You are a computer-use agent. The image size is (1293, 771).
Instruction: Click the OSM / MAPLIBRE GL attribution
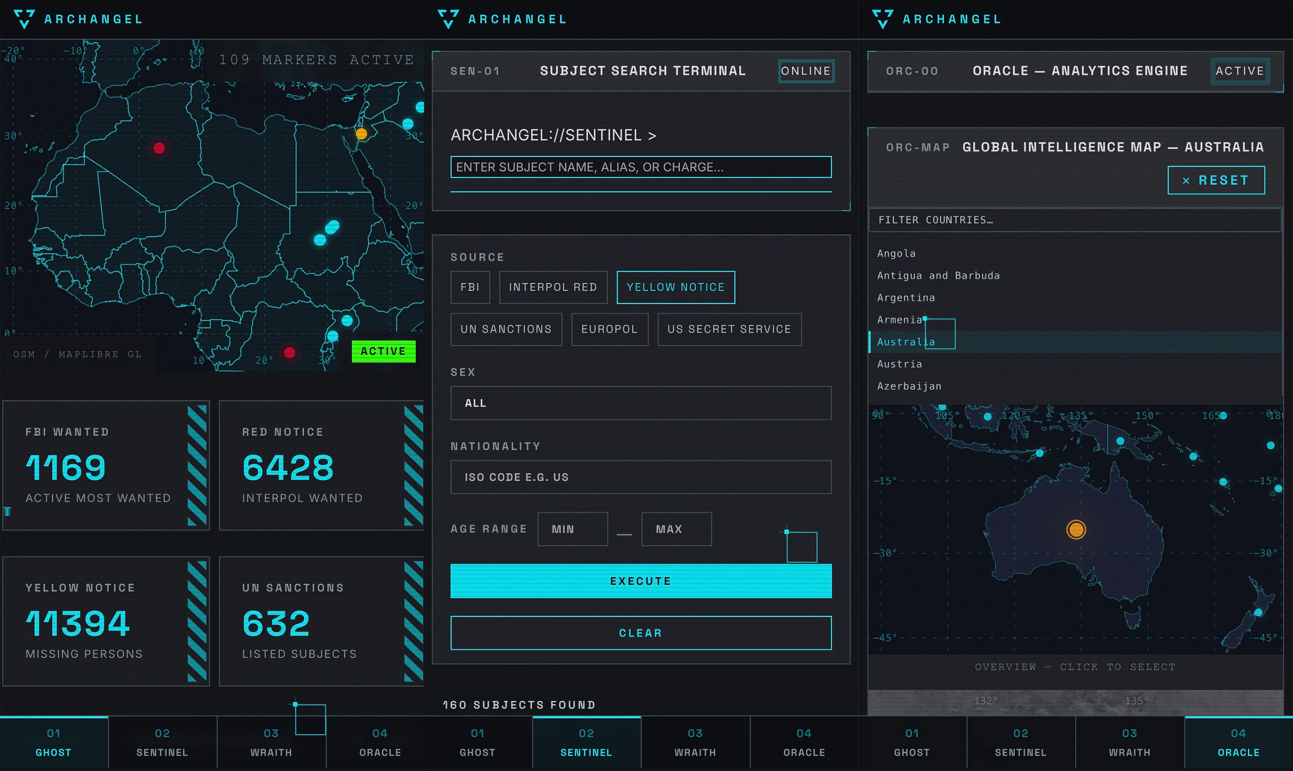[x=78, y=354]
